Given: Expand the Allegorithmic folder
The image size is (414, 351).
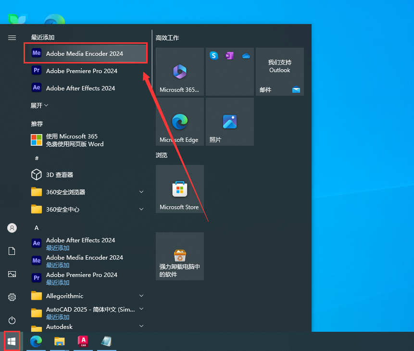Looking at the screenshot, I should [x=86, y=296].
